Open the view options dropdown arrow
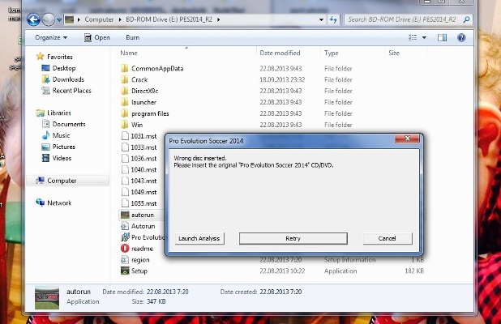The height and width of the screenshot is (324, 501). point(424,38)
